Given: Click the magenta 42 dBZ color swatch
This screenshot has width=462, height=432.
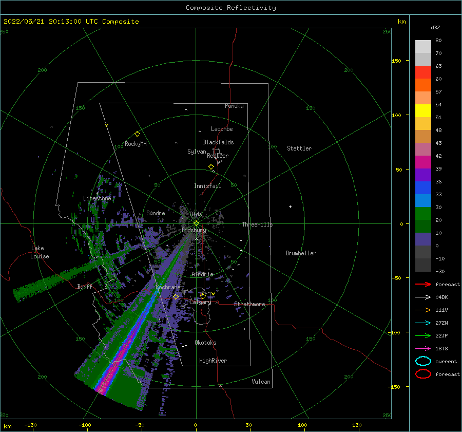Looking at the screenshot, I should [x=423, y=162].
